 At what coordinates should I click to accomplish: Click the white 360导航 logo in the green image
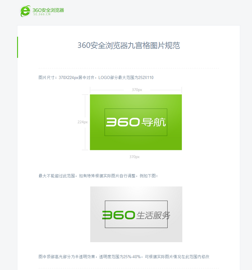[136, 122]
